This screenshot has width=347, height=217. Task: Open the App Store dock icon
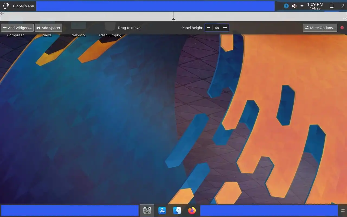click(162, 210)
